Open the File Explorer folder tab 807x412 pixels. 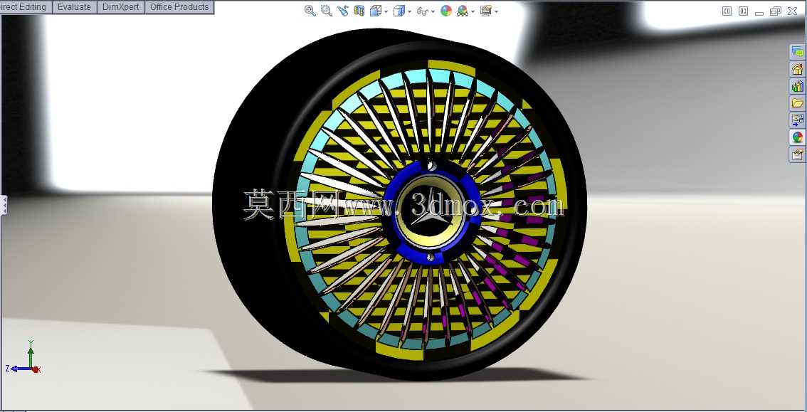[797, 103]
